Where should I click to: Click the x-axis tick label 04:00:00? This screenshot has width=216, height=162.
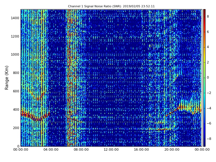coord(51,150)
